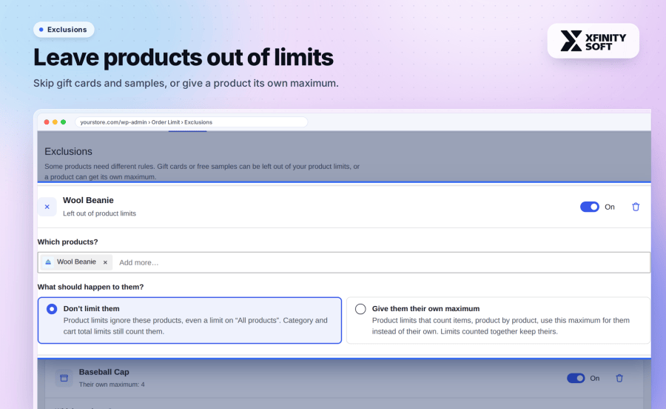Image resolution: width=666 pixels, height=409 pixels.
Task: Click the Baseball Cap box icon
Action: point(64,378)
